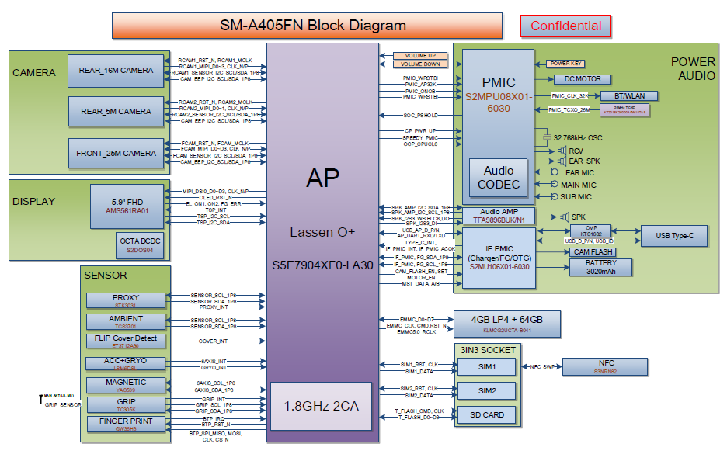Screen dimensions: 727x454
Task: Select the FINGER PRINT block
Action: click(126, 424)
